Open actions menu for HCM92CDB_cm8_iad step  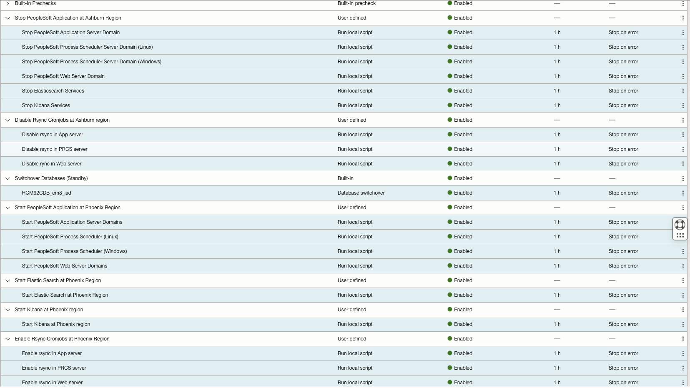[x=683, y=193]
